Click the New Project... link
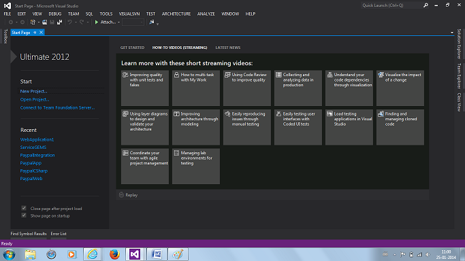 (x=33, y=91)
